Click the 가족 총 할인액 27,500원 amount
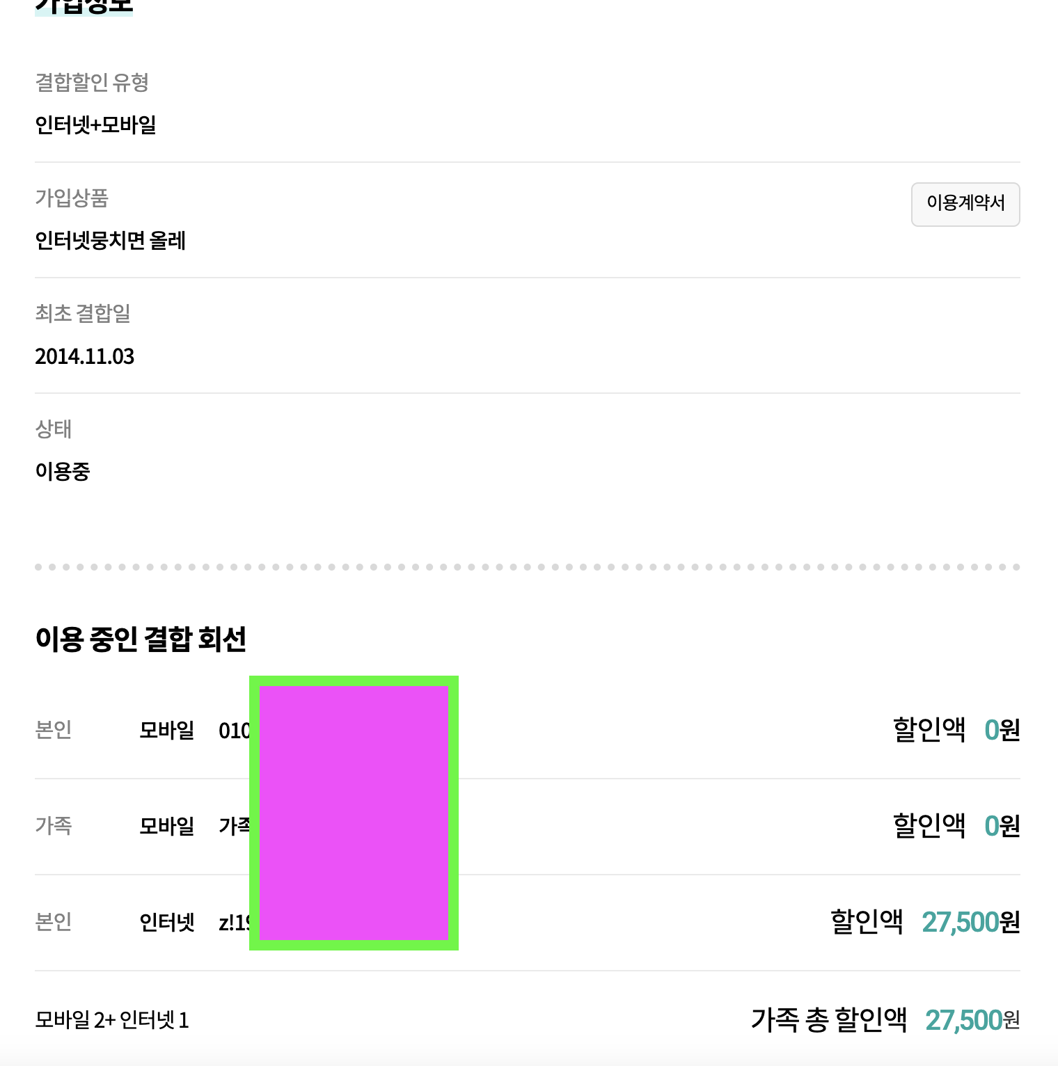Image resolution: width=1058 pixels, height=1066 pixels. point(972,1020)
